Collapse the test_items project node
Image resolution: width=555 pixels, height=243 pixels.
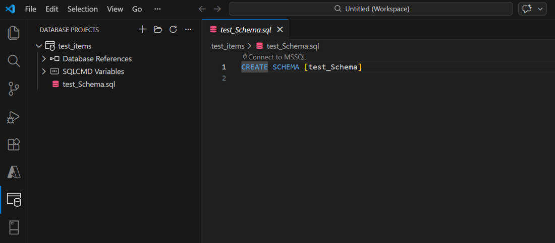[39, 46]
